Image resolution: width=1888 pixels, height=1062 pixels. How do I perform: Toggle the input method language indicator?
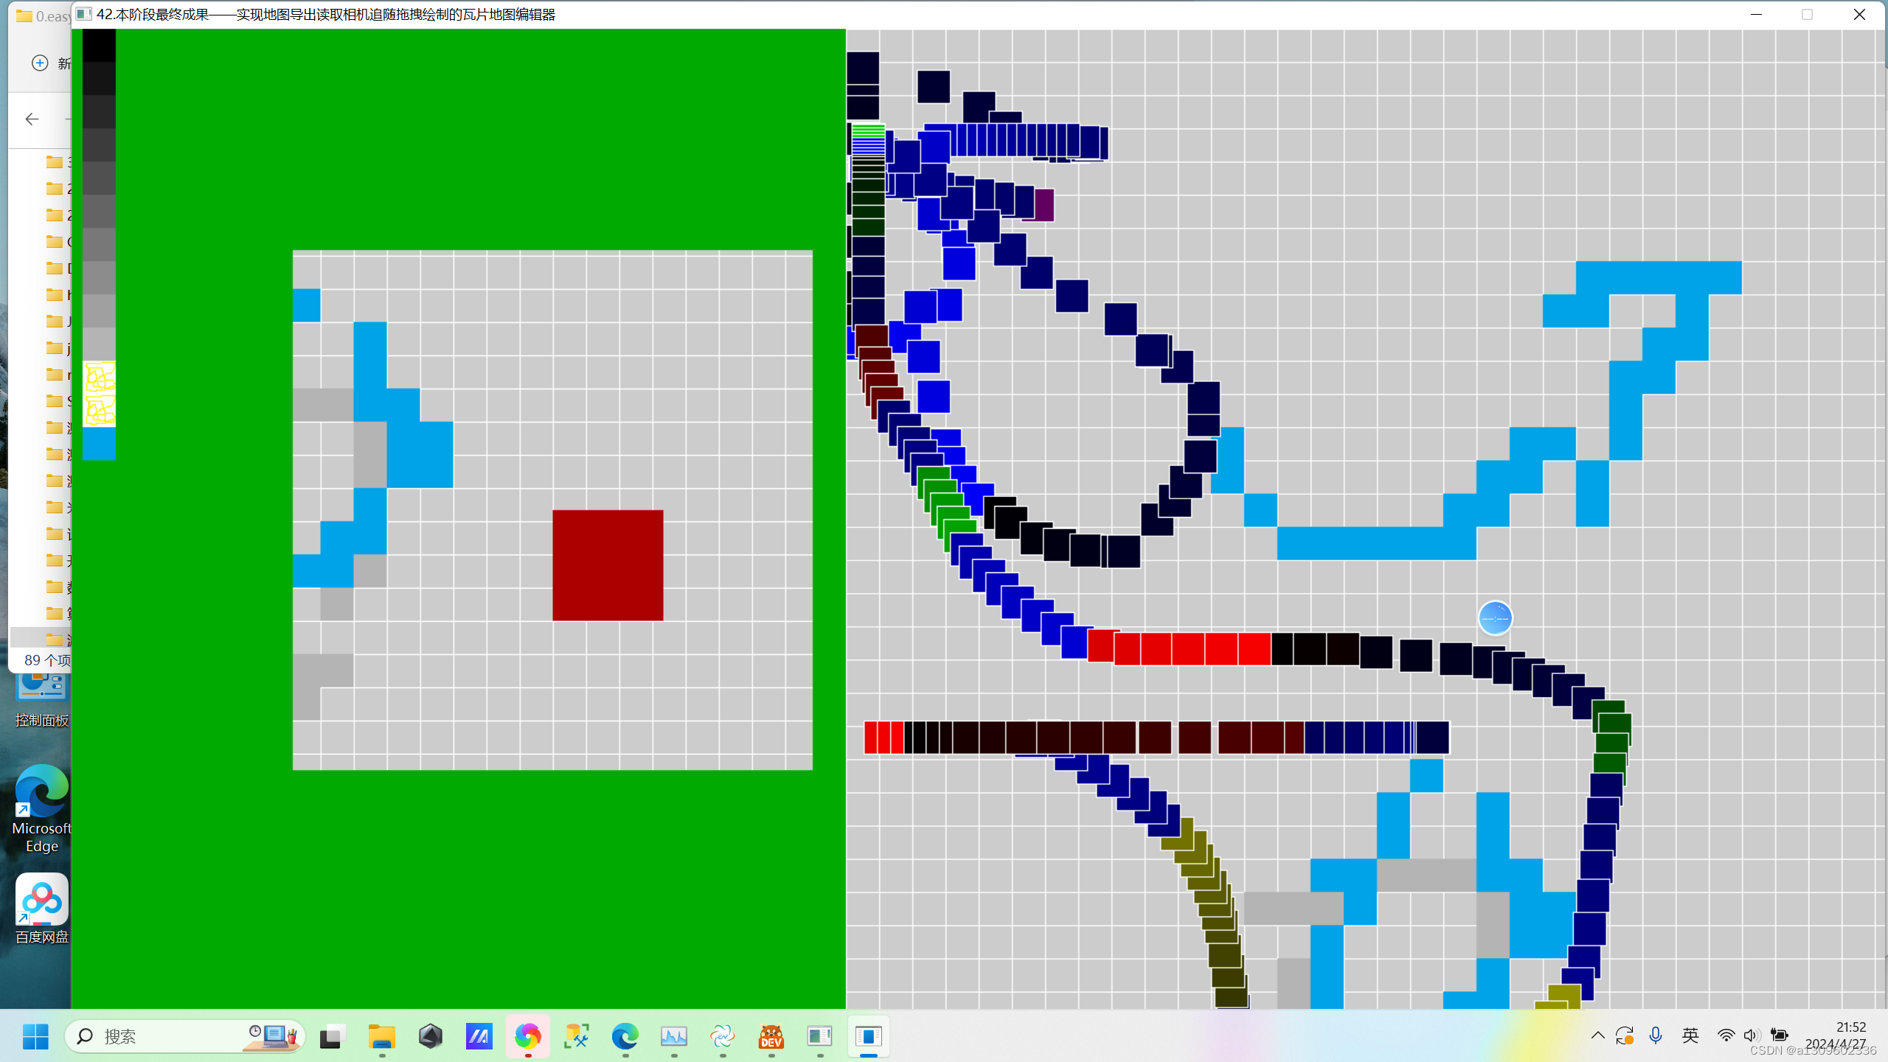(x=1691, y=1036)
